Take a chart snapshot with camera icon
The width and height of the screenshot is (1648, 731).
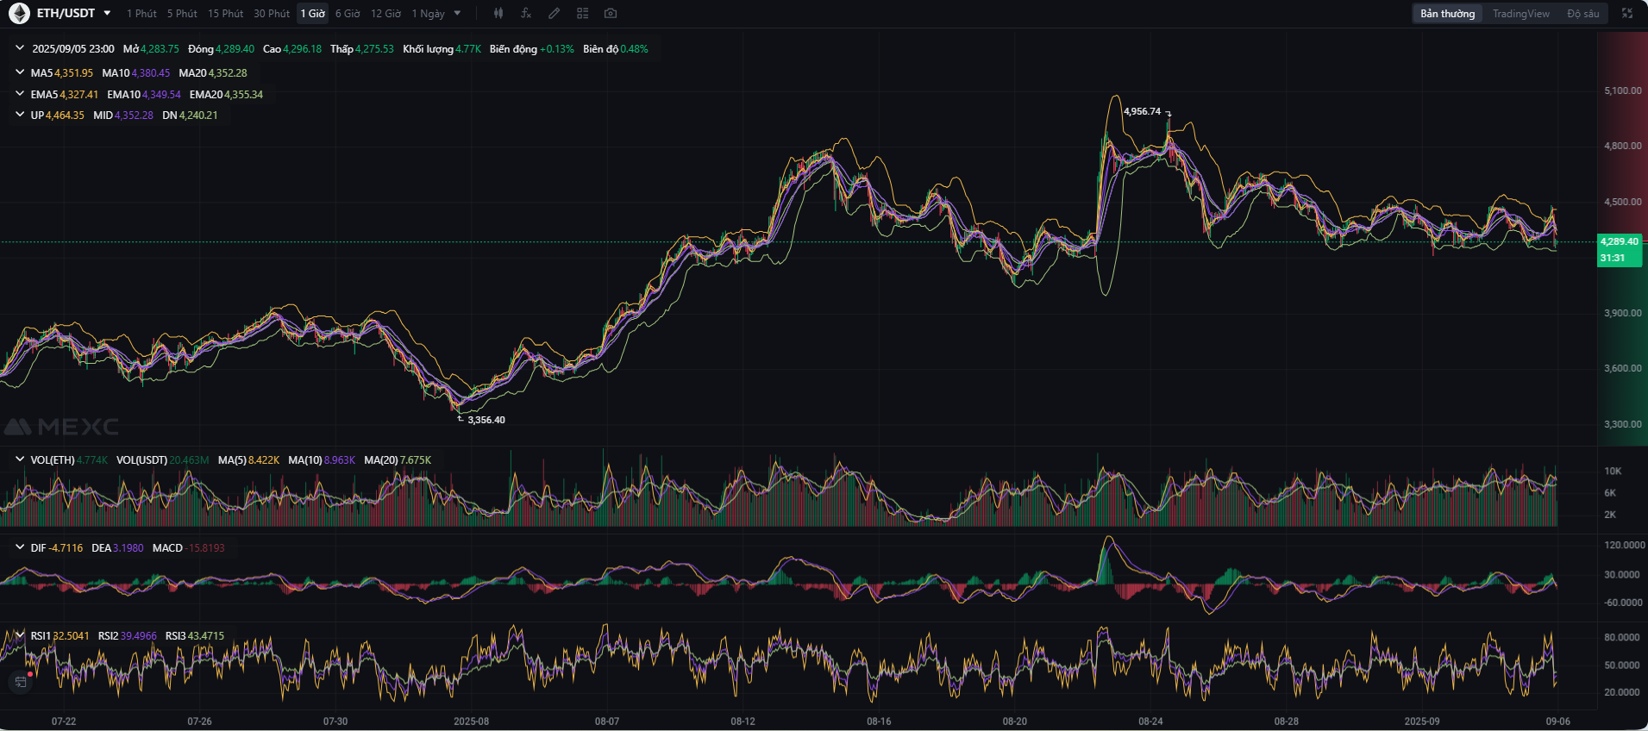click(x=611, y=13)
